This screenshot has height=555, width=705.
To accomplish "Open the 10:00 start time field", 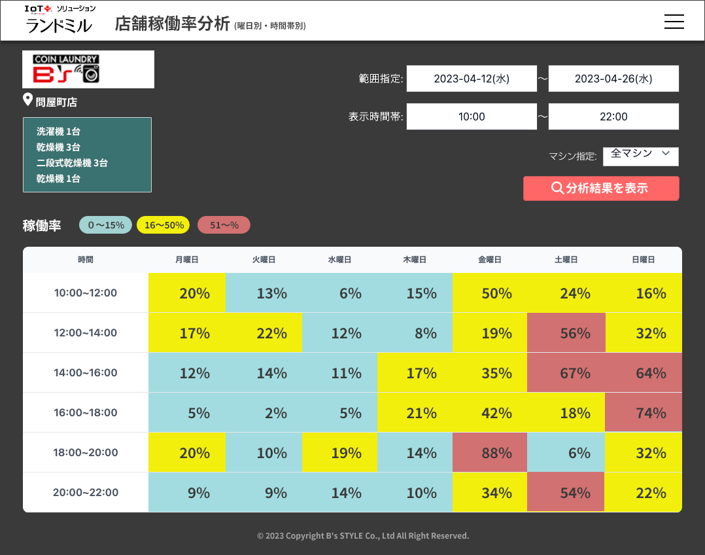I will 471,116.
